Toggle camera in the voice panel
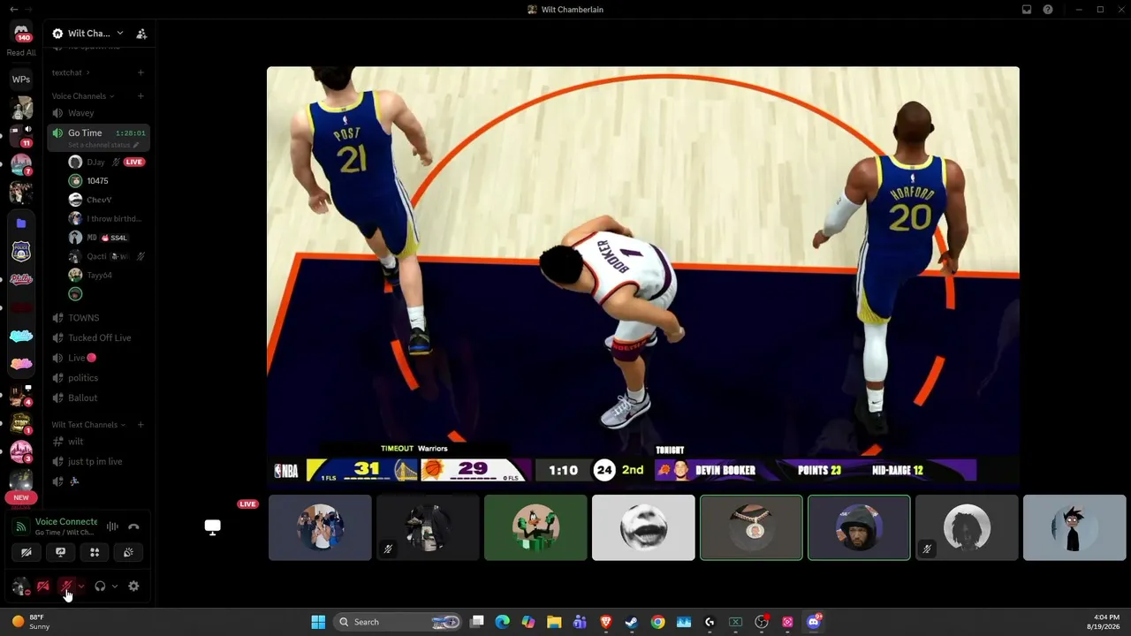 [27, 552]
